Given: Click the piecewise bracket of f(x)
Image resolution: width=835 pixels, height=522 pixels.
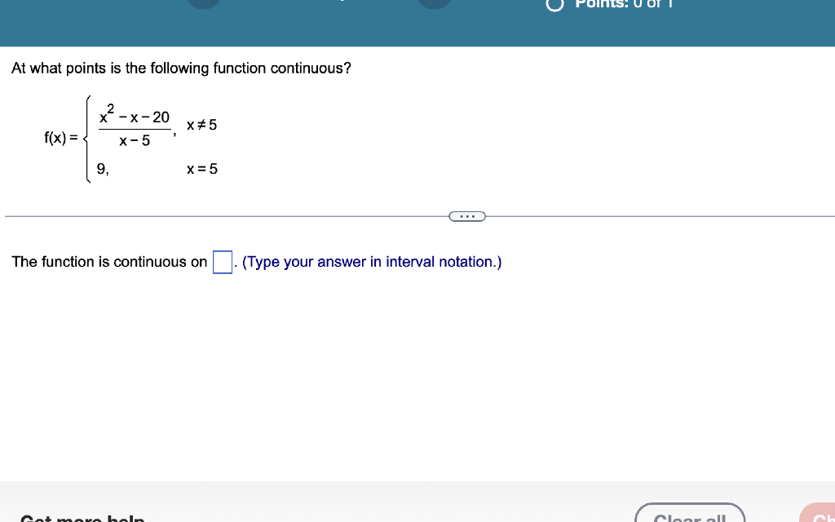Looking at the screenshot, I should click(86, 139).
